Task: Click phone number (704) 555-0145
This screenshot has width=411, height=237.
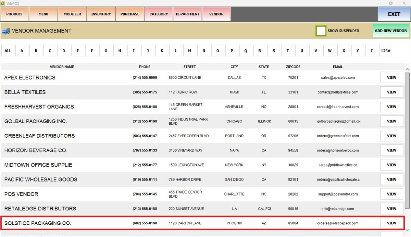Action: pyautogui.click(x=145, y=194)
